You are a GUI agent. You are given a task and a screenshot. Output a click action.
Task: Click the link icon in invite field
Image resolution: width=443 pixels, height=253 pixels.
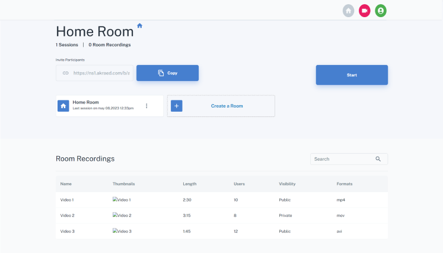pyautogui.click(x=66, y=73)
